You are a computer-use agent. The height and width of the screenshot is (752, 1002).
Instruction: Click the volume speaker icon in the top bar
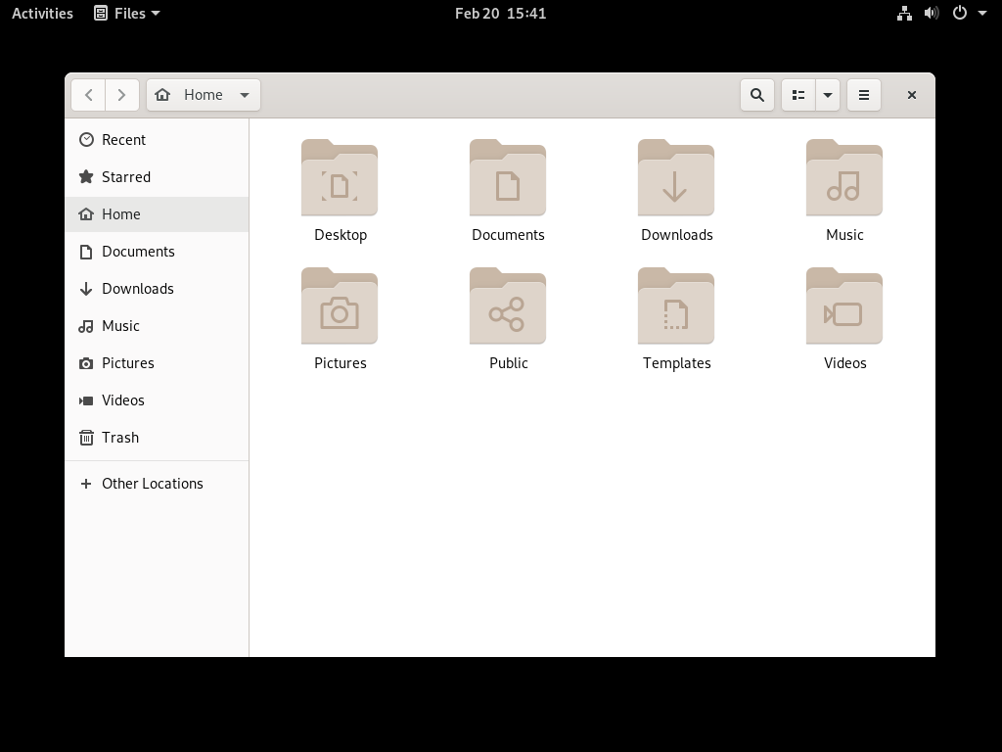point(932,14)
